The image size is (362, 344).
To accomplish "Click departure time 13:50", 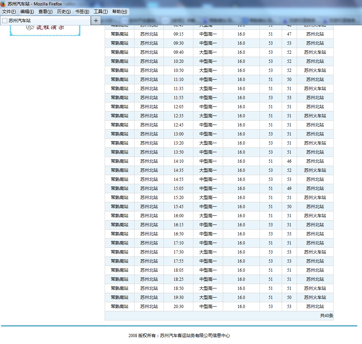I will pos(178,152).
